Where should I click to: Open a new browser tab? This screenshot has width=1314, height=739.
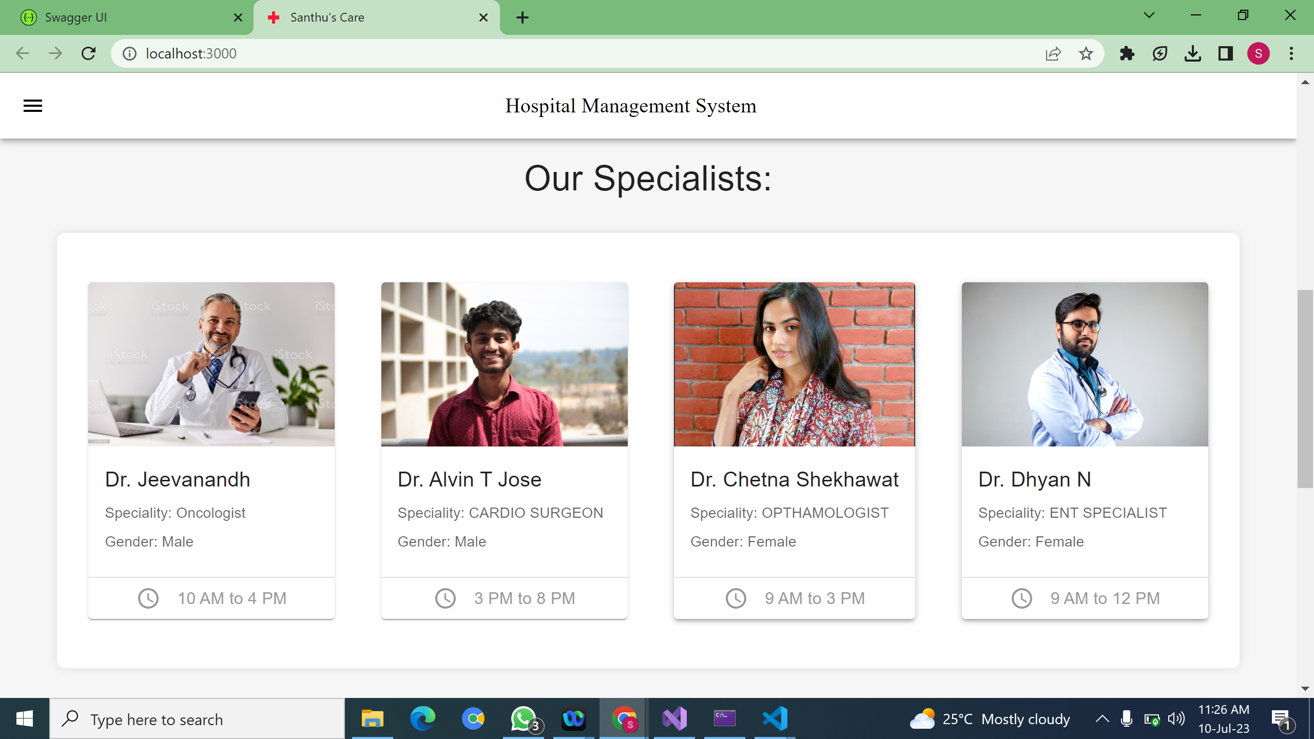[x=522, y=17]
